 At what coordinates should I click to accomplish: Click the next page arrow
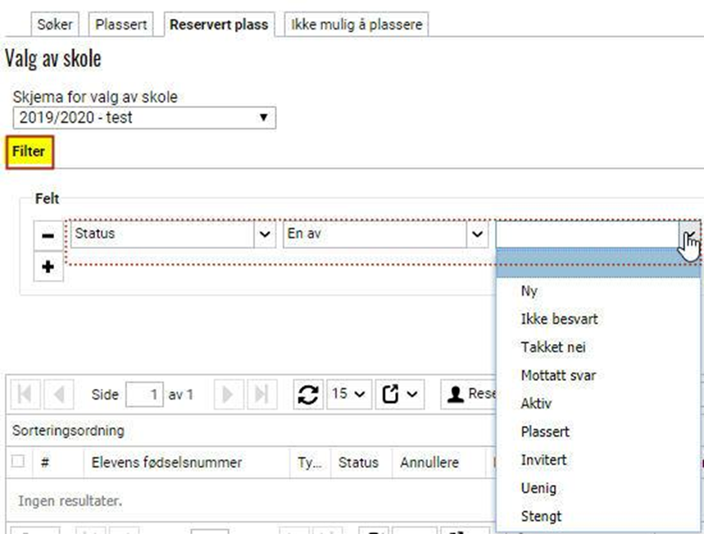point(228,394)
